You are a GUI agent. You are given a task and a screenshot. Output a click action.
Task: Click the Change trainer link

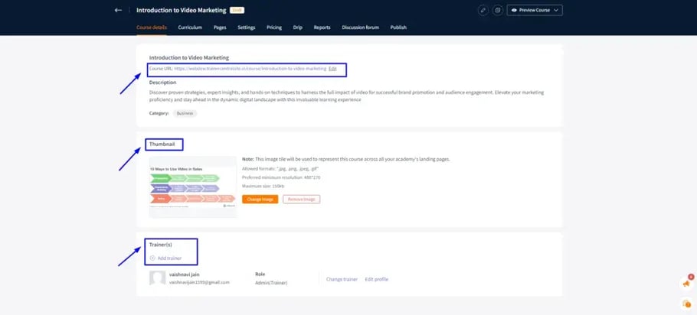tap(342, 280)
